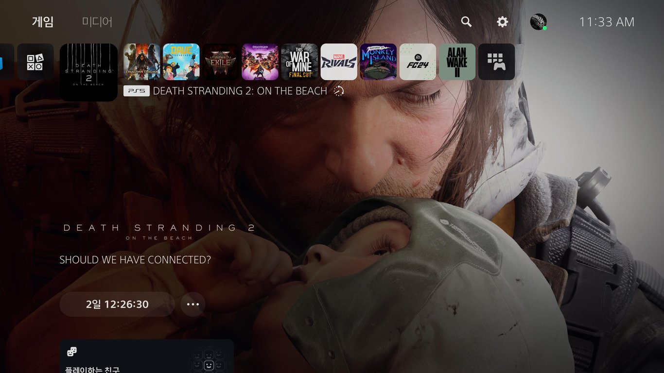The width and height of the screenshot is (664, 373).
Task: Select the Dragon's Dogma 2 game icon
Action: click(x=142, y=62)
